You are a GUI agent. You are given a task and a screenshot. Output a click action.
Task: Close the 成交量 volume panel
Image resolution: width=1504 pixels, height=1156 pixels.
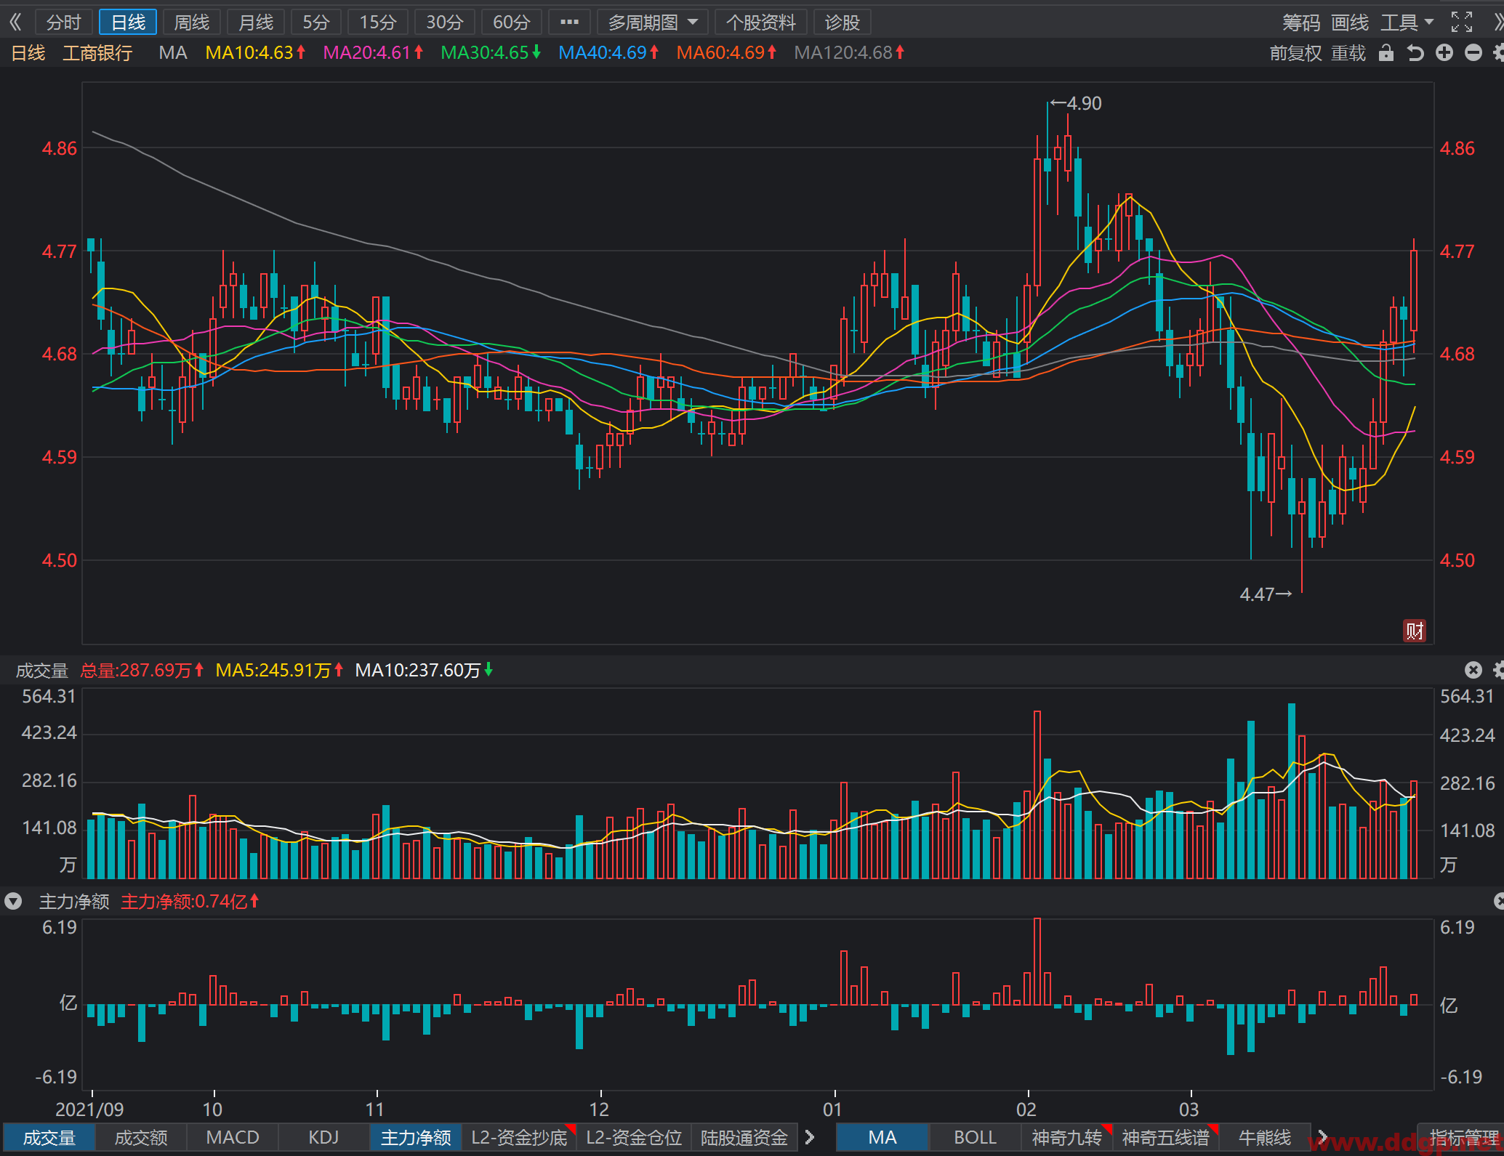(1473, 670)
